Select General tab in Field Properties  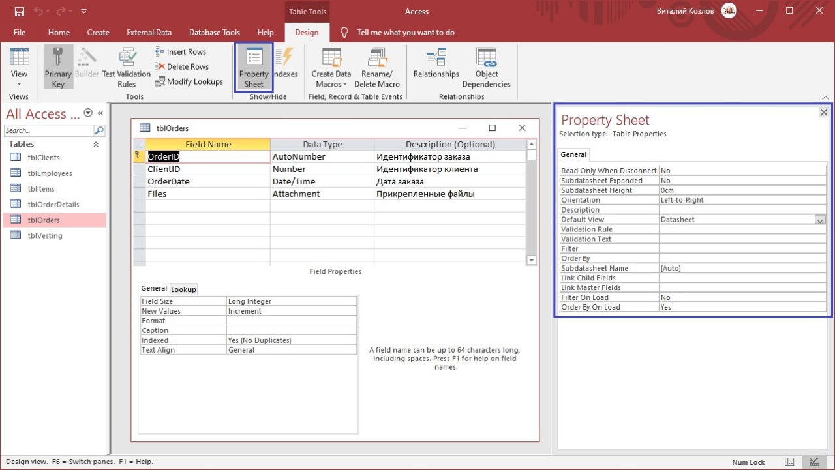[x=155, y=288]
